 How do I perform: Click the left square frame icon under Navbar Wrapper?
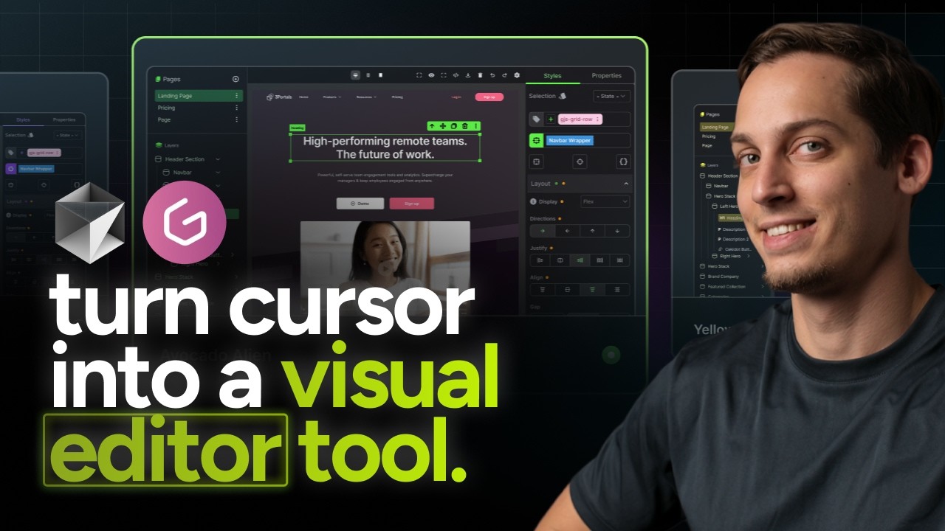536,161
